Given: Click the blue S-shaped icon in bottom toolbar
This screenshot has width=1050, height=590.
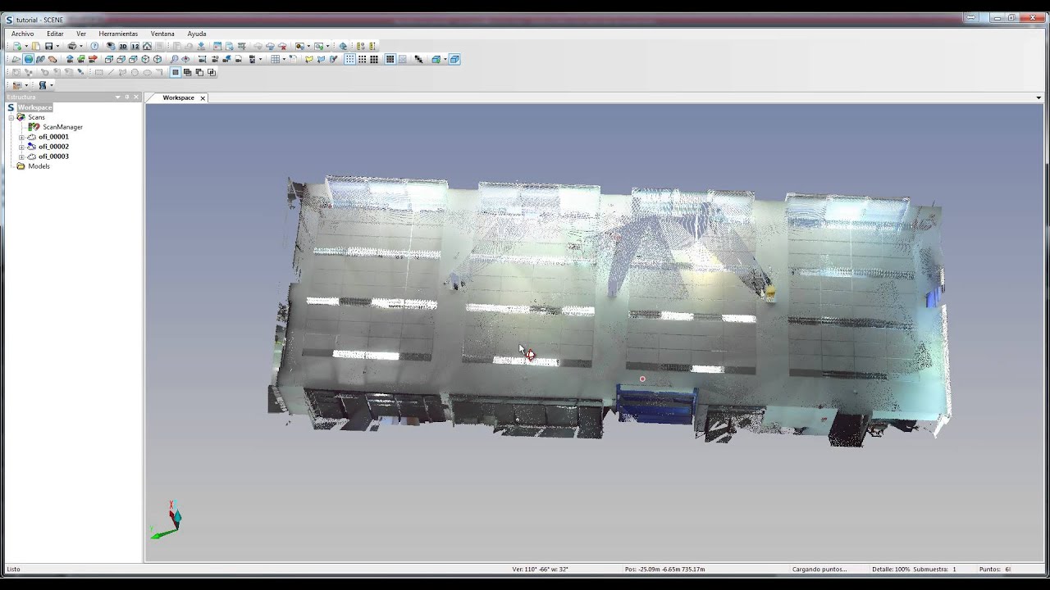Looking at the screenshot, I should coord(43,85).
